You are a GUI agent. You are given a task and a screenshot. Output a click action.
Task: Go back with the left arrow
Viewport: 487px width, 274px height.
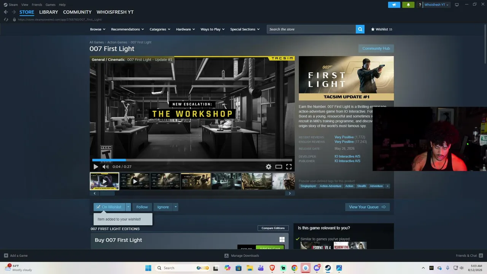pos(6,12)
